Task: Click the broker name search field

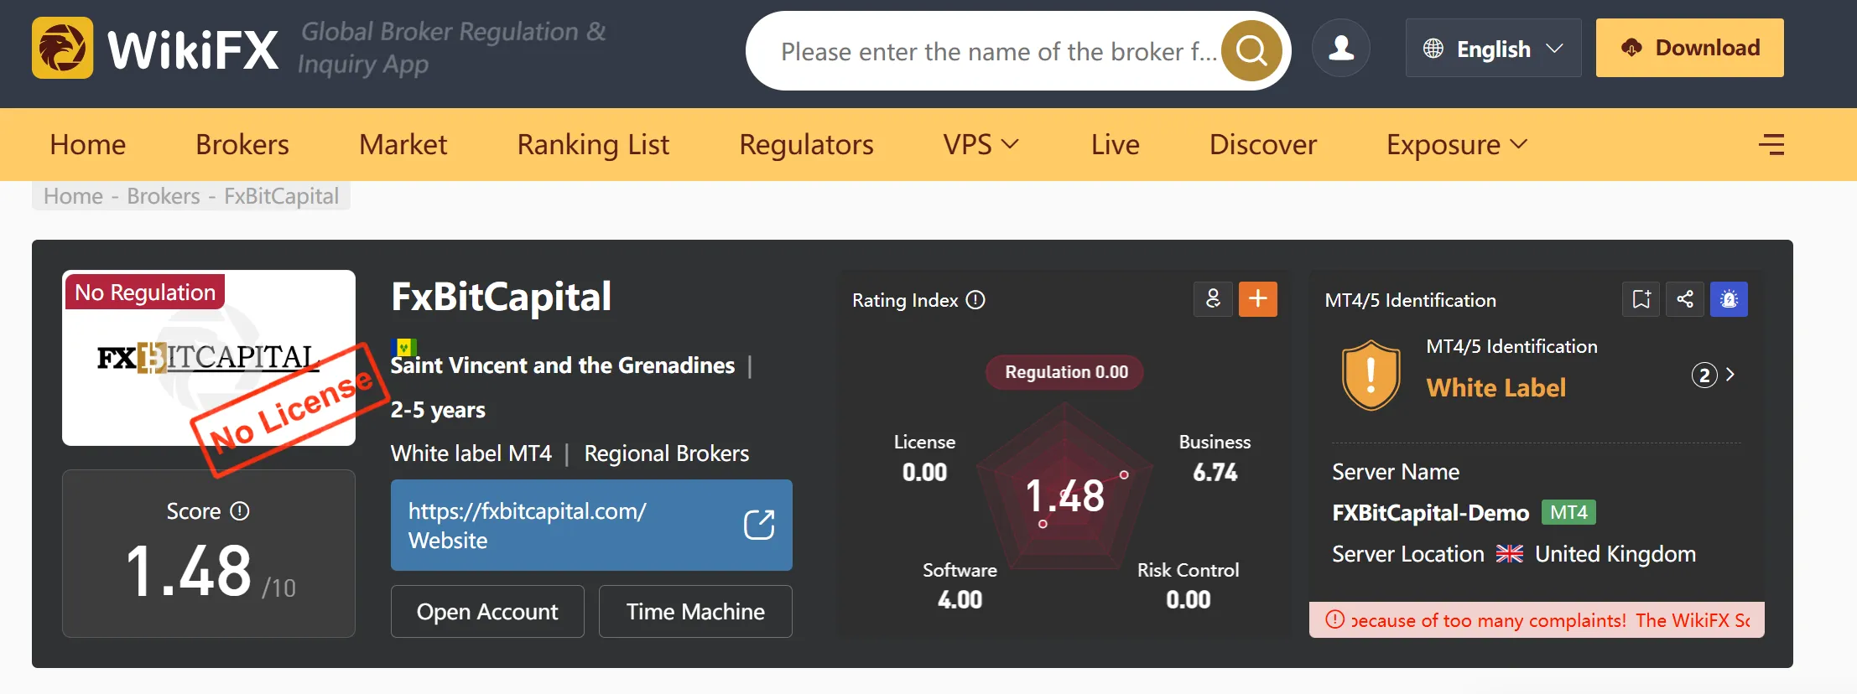Action: [x=998, y=51]
